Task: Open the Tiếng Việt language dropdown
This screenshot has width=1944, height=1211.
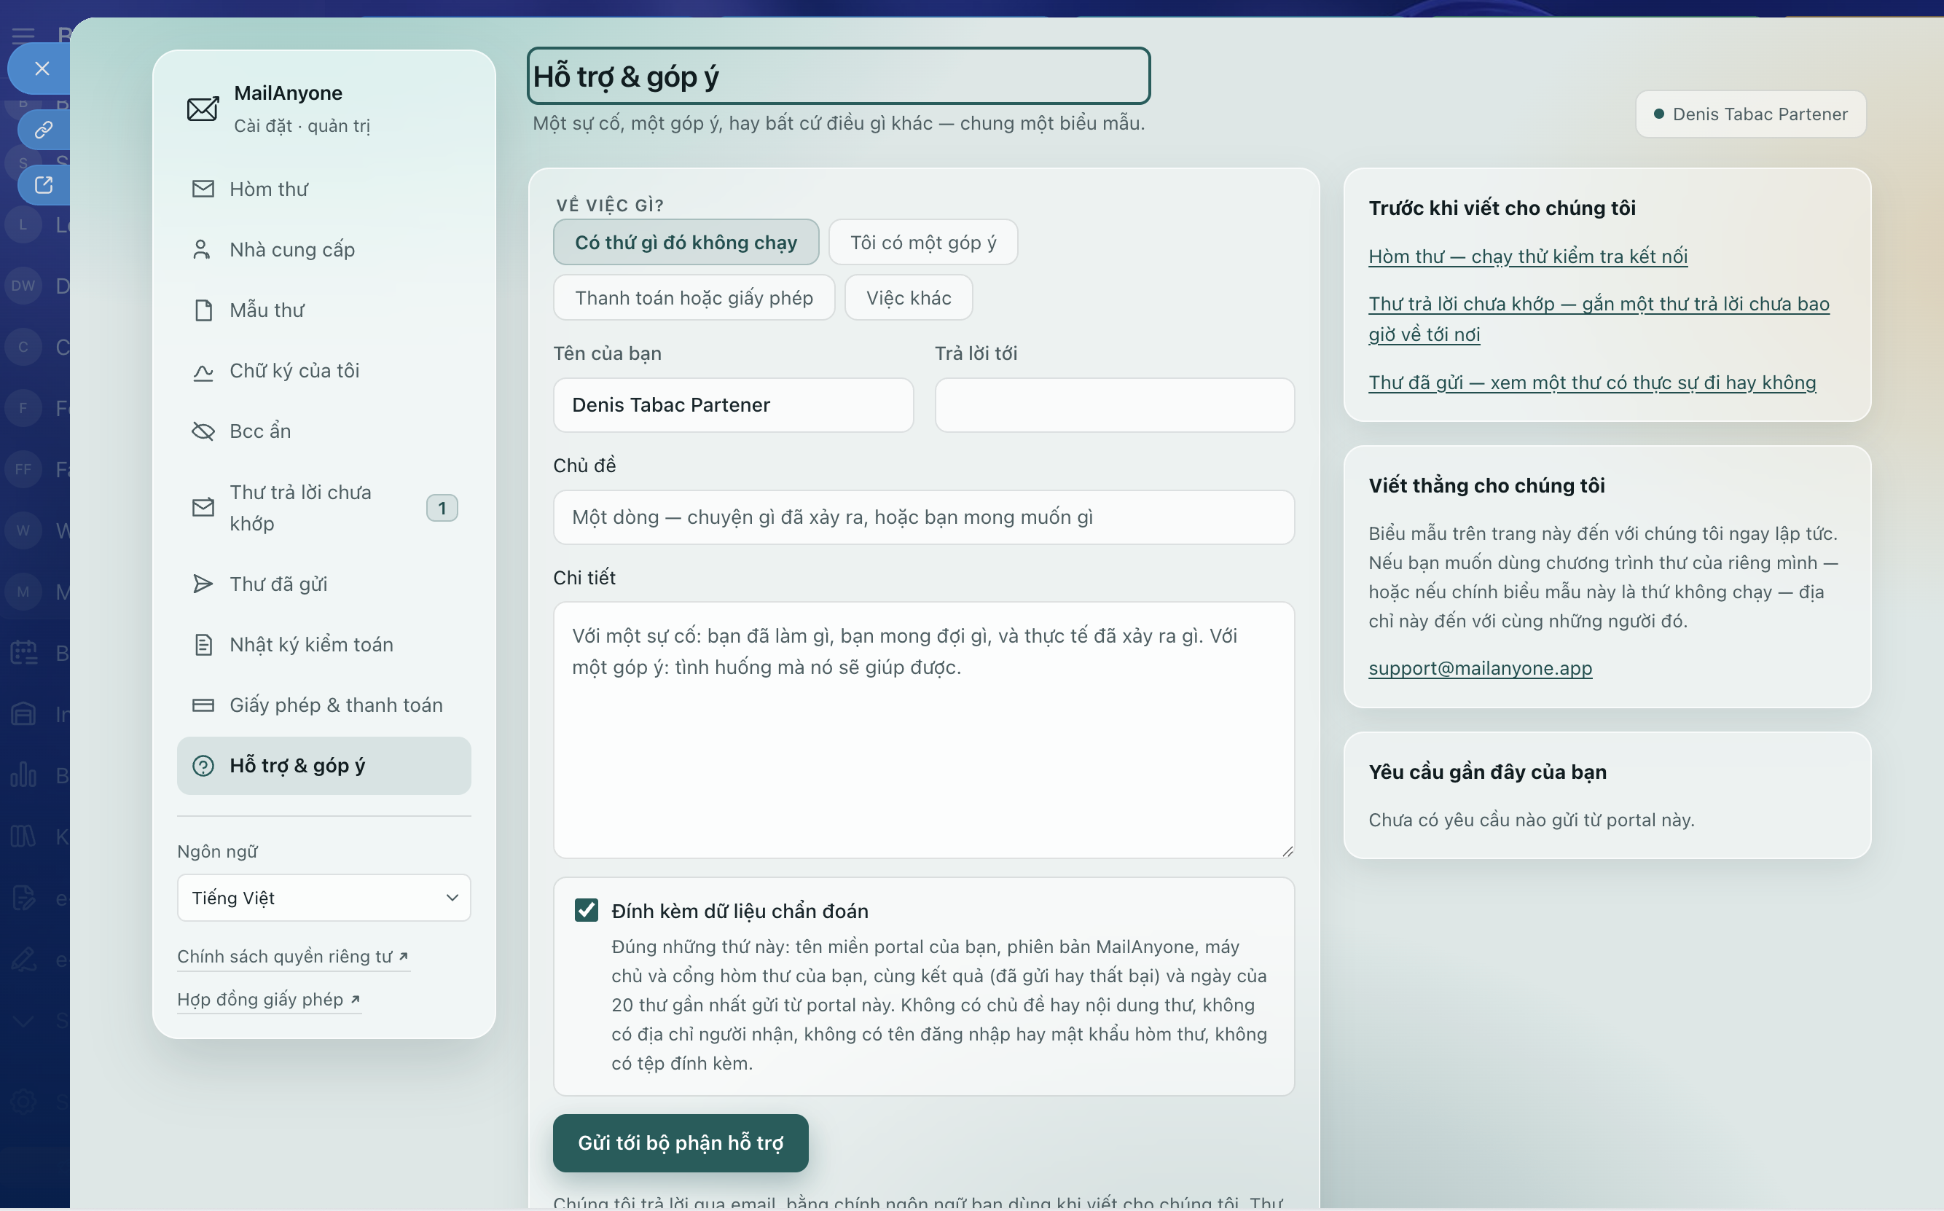Action: point(324,898)
